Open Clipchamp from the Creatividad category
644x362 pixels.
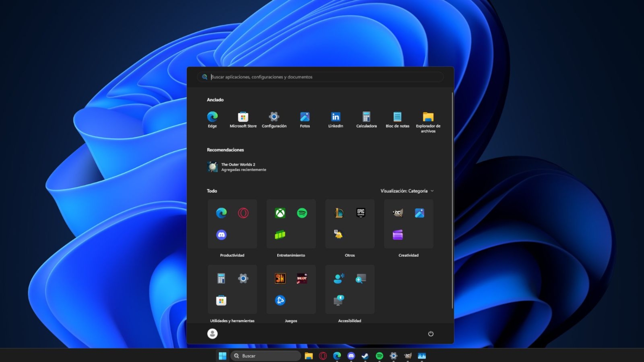[398, 235]
